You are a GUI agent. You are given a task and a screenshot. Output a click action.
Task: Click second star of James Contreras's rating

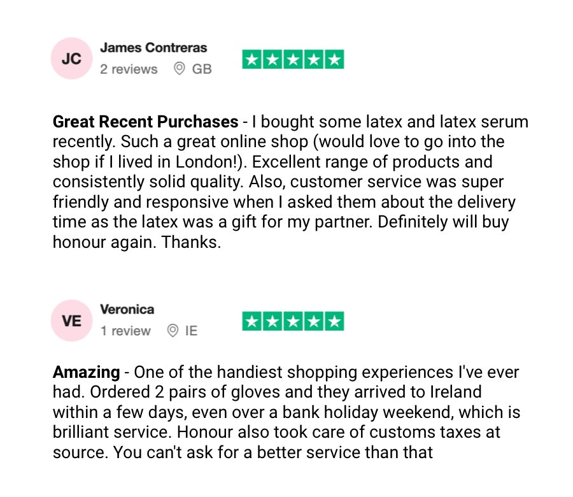(273, 60)
